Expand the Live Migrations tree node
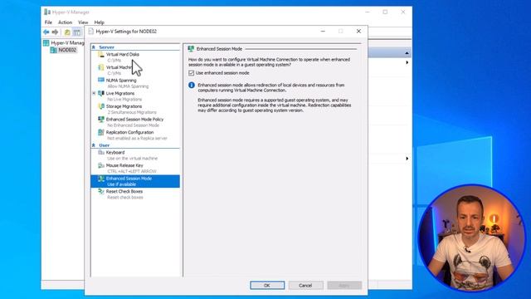This screenshot has height=299, width=531. click(x=94, y=93)
